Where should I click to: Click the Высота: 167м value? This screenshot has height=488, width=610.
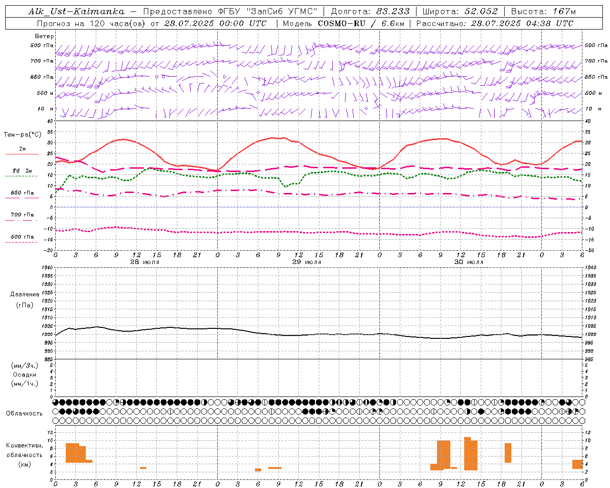(x=543, y=11)
